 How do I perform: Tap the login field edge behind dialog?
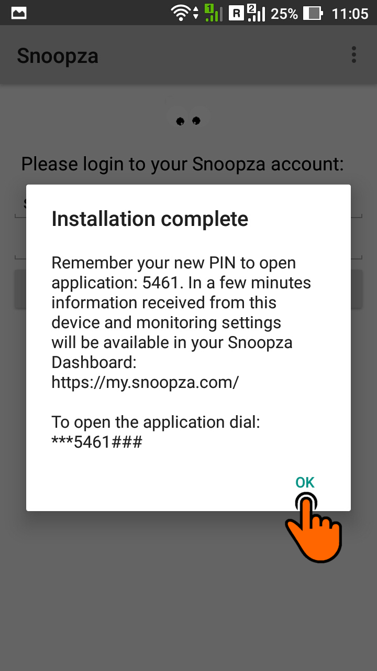21,203
